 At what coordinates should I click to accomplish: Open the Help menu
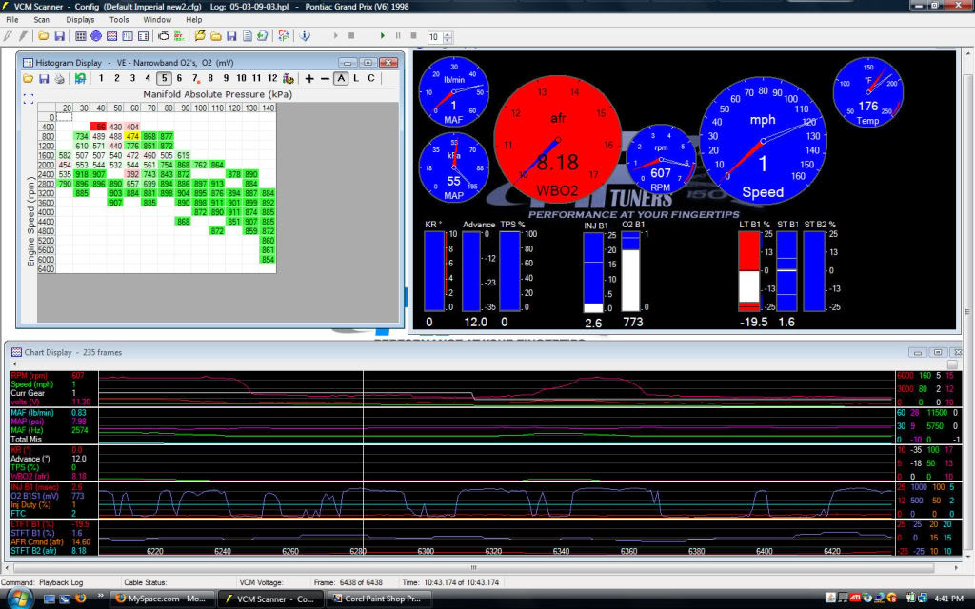[x=193, y=20]
